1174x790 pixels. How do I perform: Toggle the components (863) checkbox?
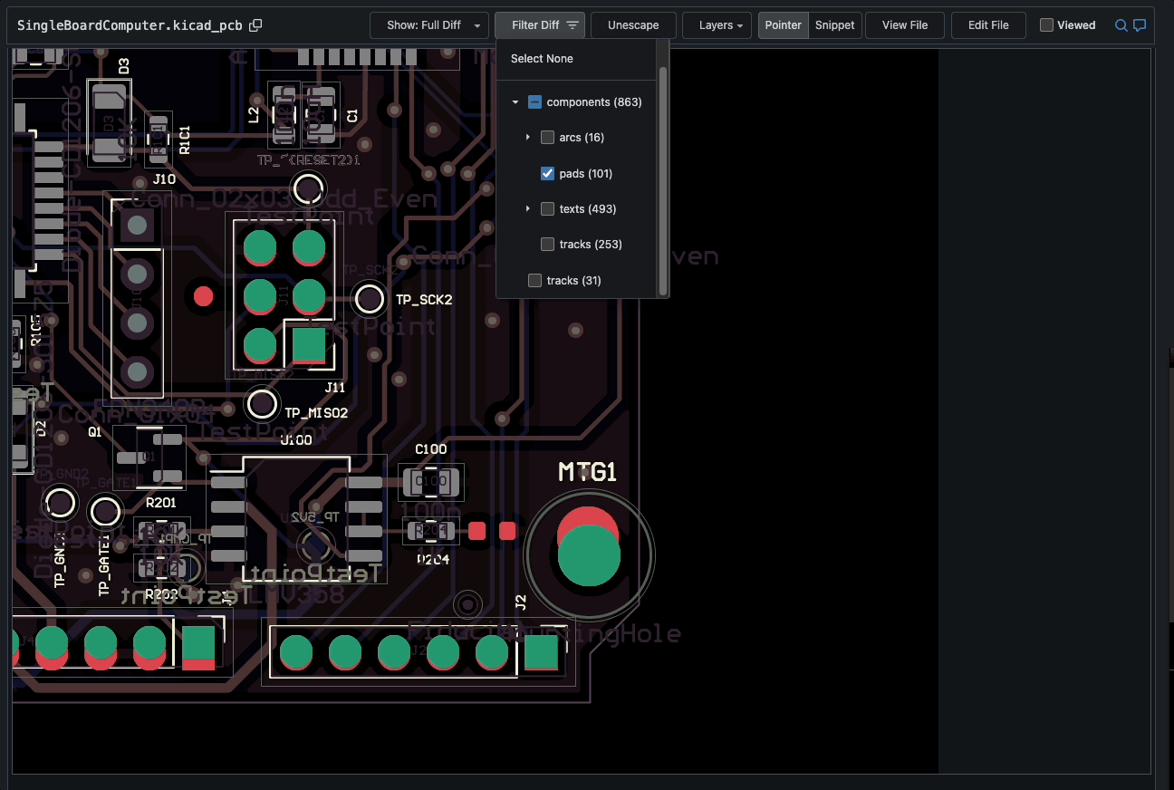(x=534, y=101)
